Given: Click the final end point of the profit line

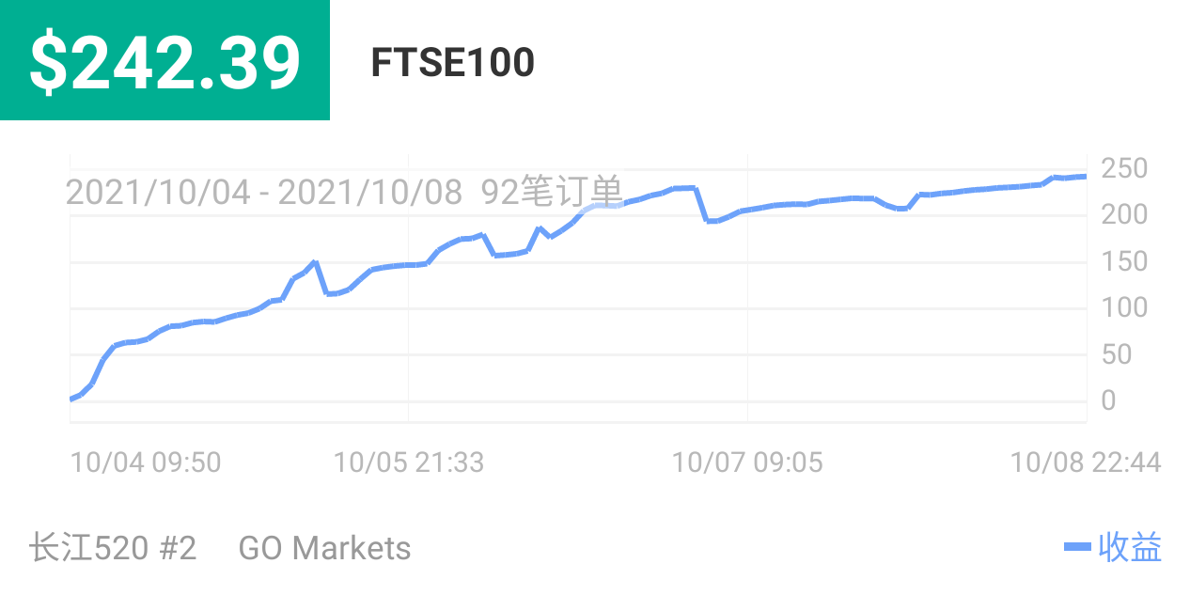Looking at the screenshot, I should click(x=1085, y=176).
